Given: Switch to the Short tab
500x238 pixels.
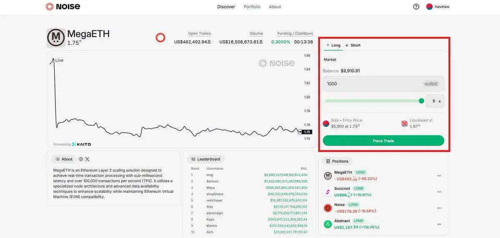Looking at the screenshot, I should click(353, 45).
